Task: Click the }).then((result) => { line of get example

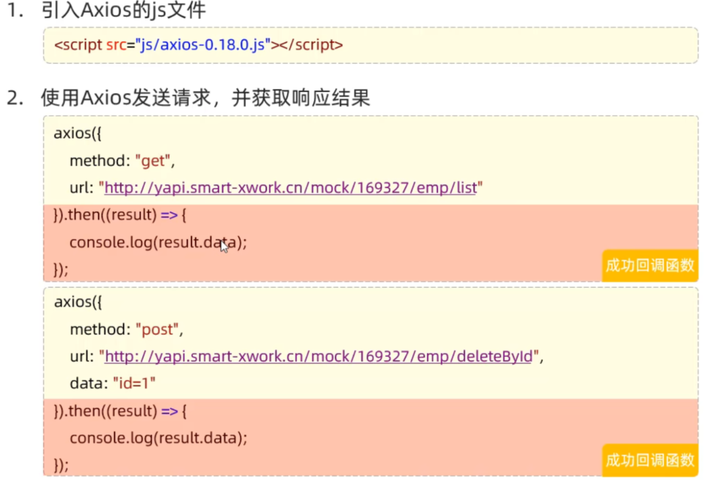Action: [120, 215]
